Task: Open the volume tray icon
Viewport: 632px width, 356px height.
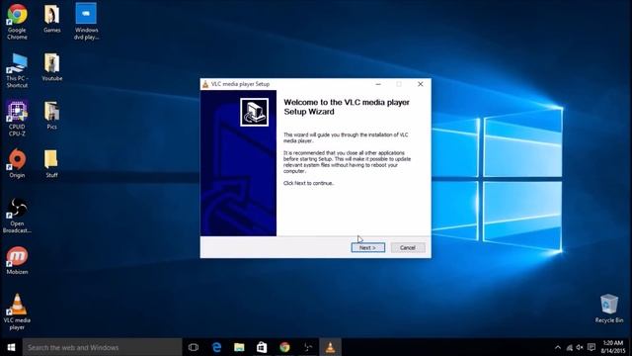Action: pos(580,347)
